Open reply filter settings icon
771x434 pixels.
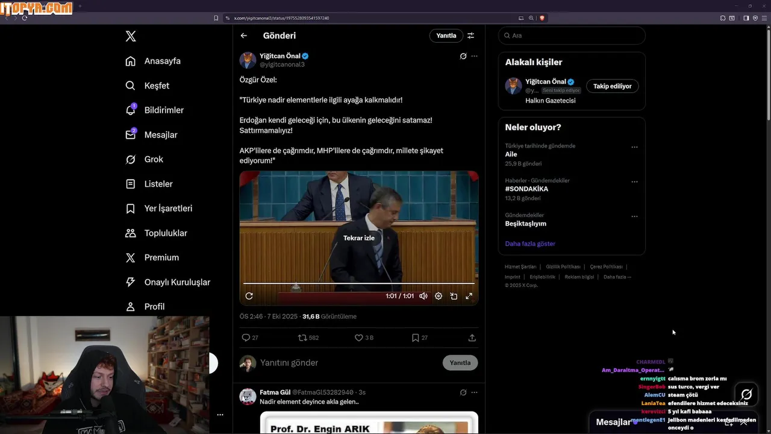(x=471, y=36)
